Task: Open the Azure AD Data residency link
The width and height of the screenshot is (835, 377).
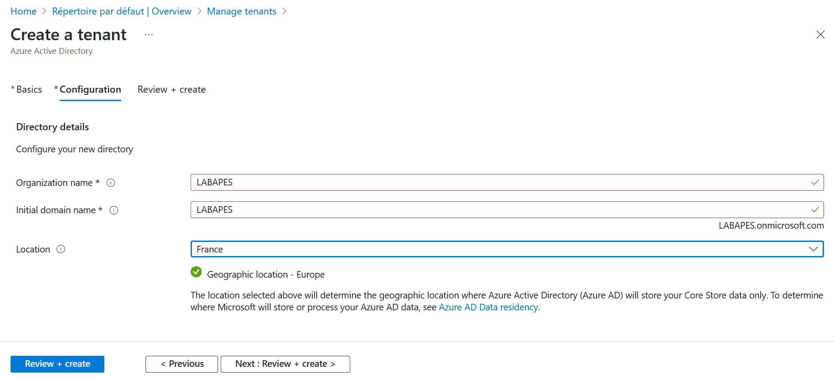Action: 489,307
